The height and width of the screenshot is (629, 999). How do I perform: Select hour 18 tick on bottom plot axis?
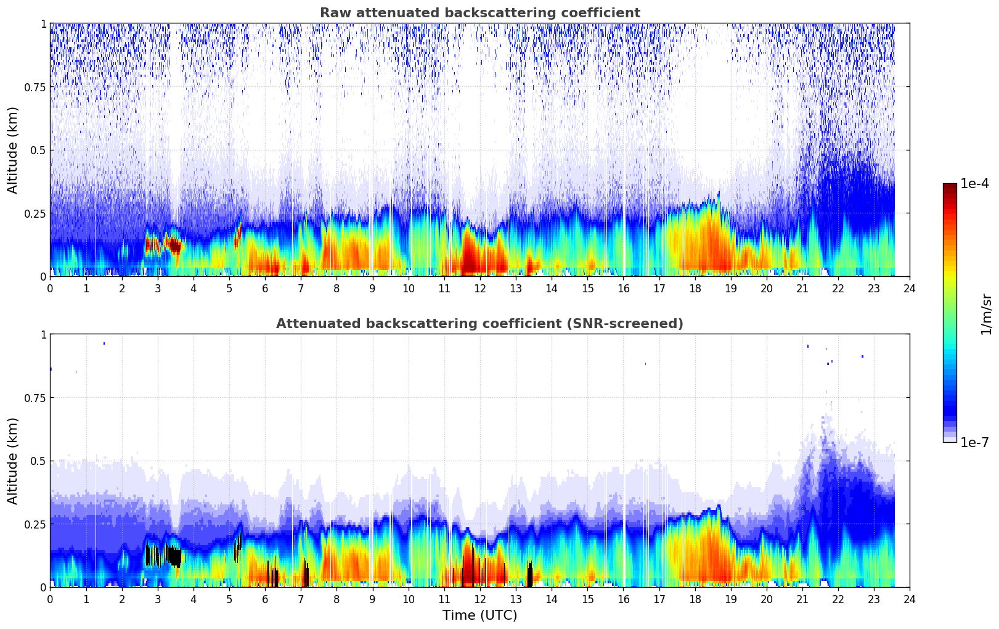click(695, 599)
